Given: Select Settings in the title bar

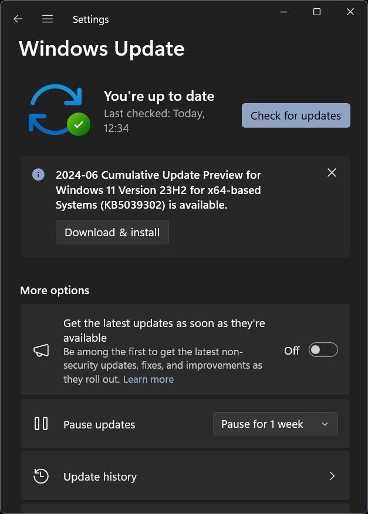Looking at the screenshot, I should [90, 19].
